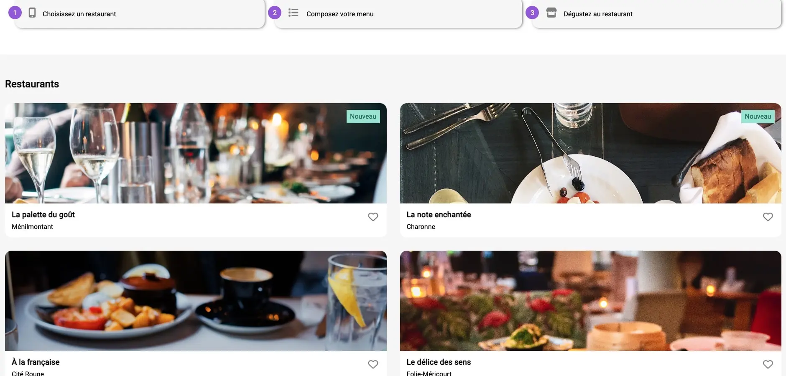786x376 pixels.
Task: Toggle heart for La note enchantée
Action: [x=768, y=217]
